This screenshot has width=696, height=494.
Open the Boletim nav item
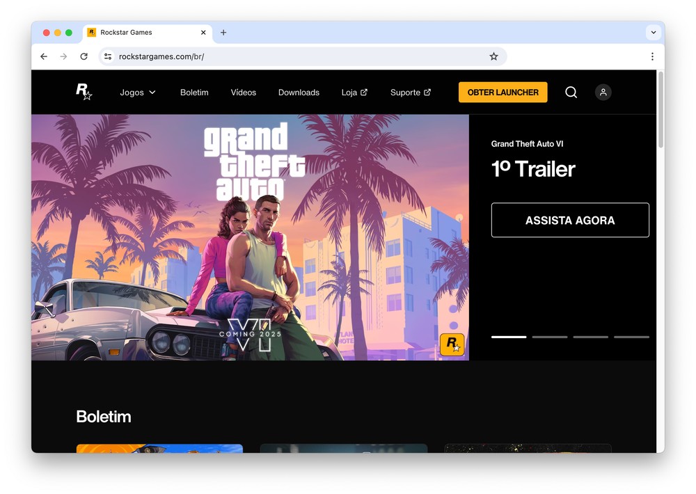coord(194,93)
